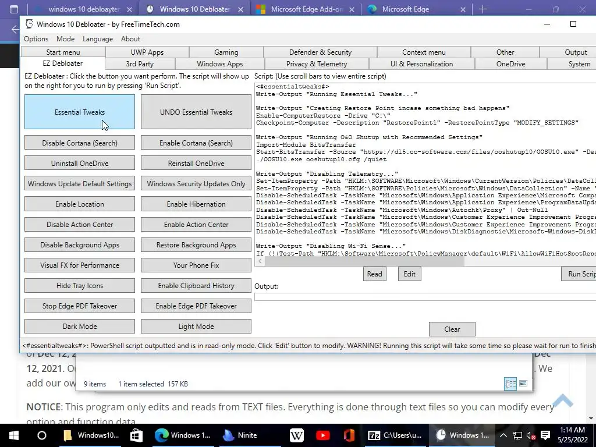The image size is (596, 447).
Task: Open Cortana search circle in taskbar
Action: click(42, 435)
